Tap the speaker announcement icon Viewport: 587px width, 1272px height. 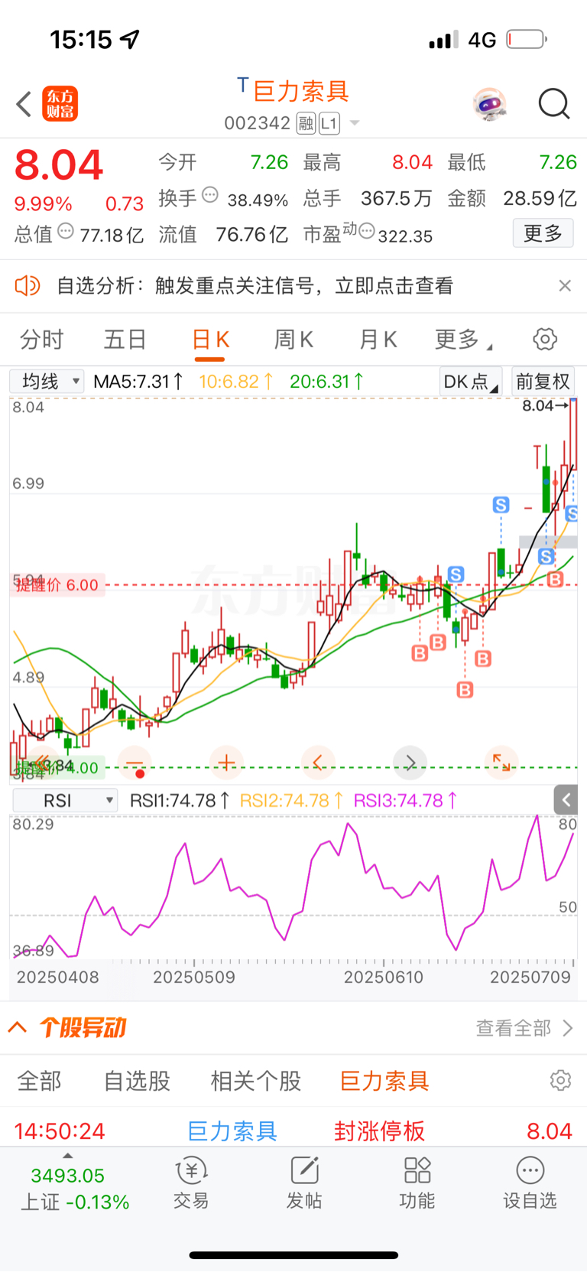pyautogui.click(x=27, y=286)
